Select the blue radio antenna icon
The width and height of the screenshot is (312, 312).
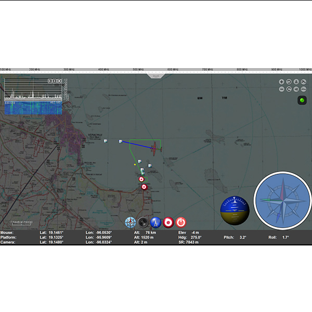point(155,222)
